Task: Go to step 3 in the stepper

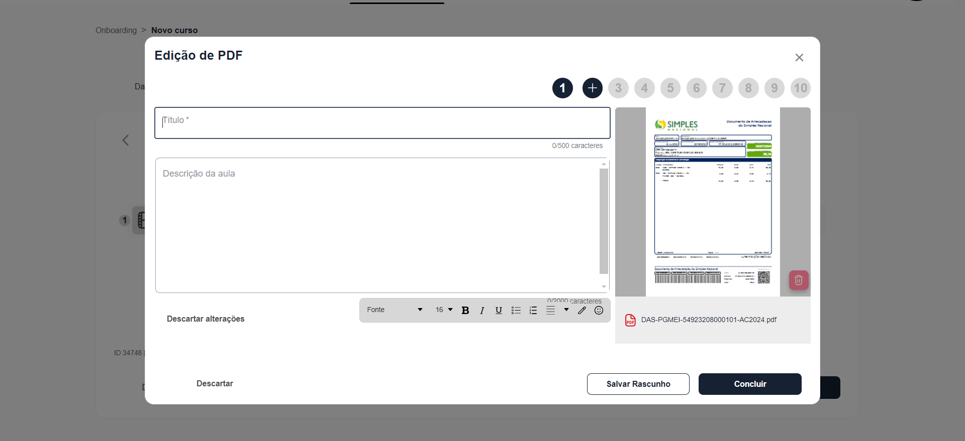Action: (618, 88)
